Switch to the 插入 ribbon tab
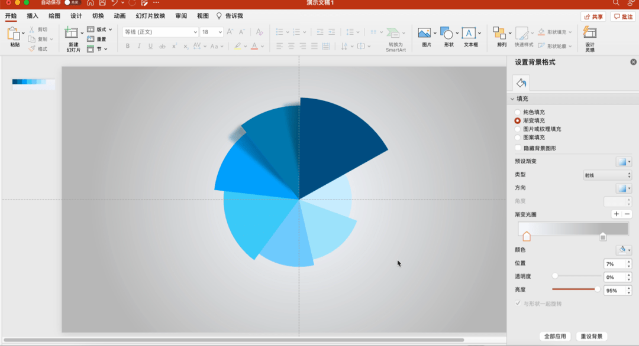Image resolution: width=639 pixels, height=346 pixels. click(33, 16)
